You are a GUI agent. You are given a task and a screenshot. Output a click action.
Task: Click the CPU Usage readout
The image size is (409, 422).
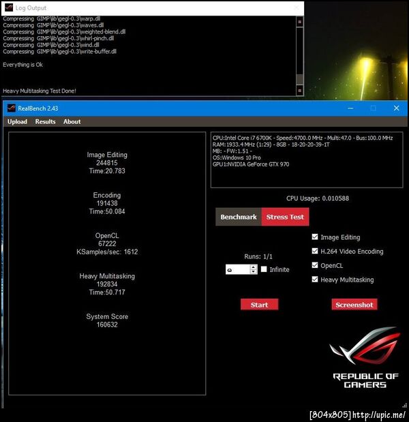coord(318,198)
